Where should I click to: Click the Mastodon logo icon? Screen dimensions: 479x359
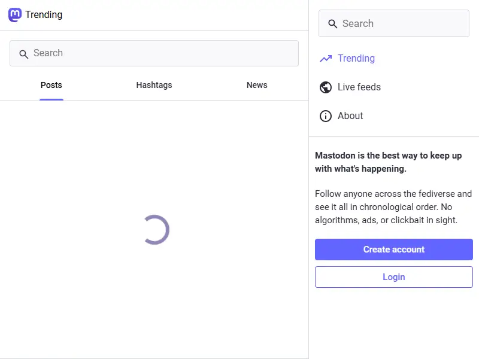14,14
